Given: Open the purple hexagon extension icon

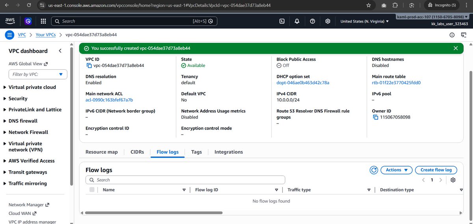Looking at the screenshot, I should (x=28, y=21).
